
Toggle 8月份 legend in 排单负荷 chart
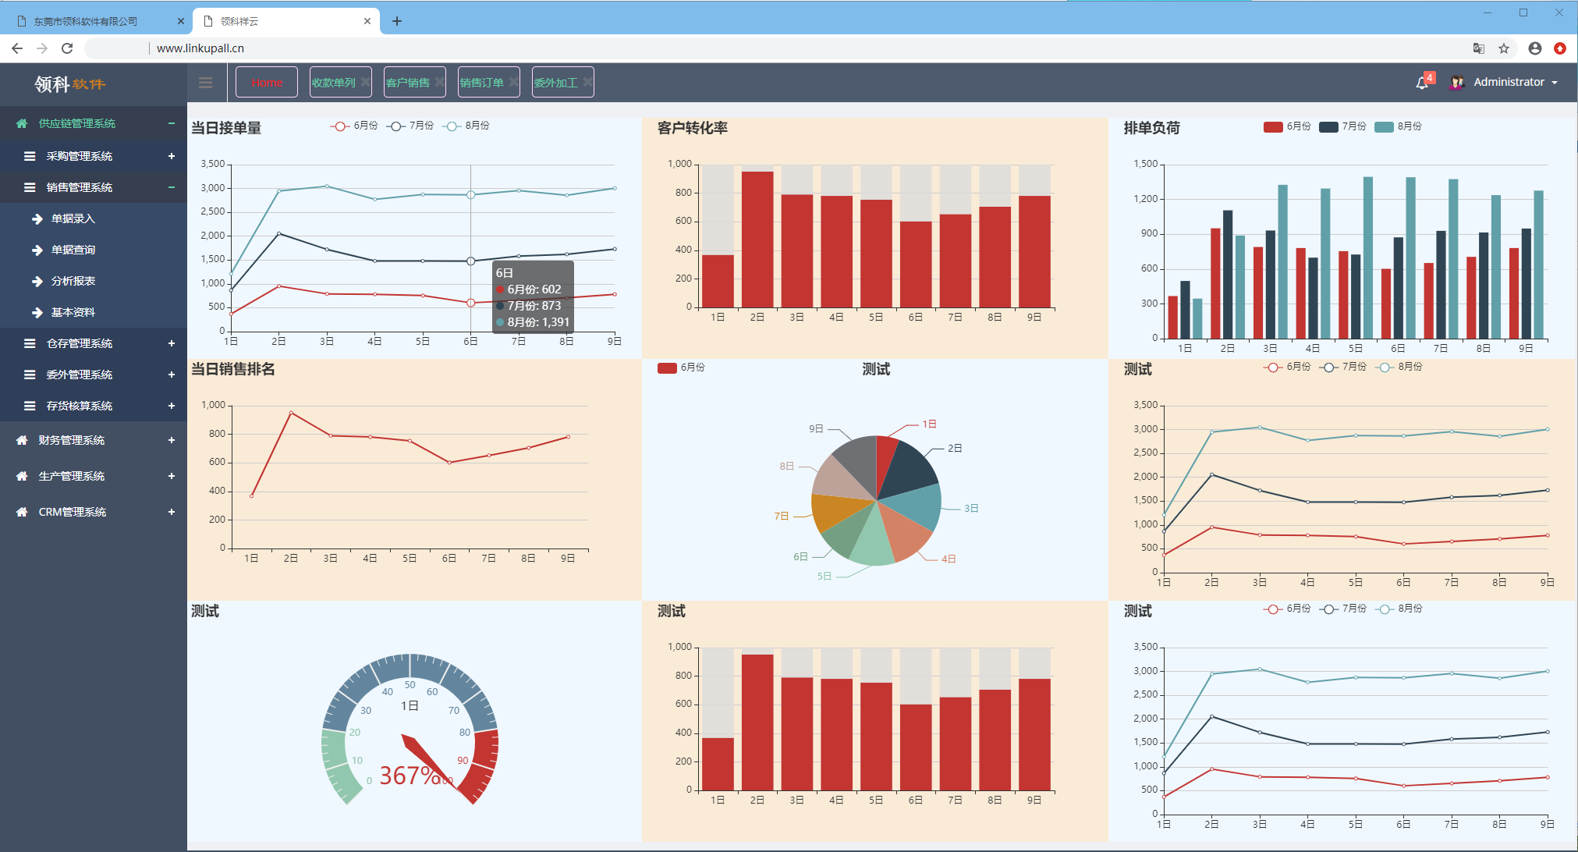[x=1398, y=126]
